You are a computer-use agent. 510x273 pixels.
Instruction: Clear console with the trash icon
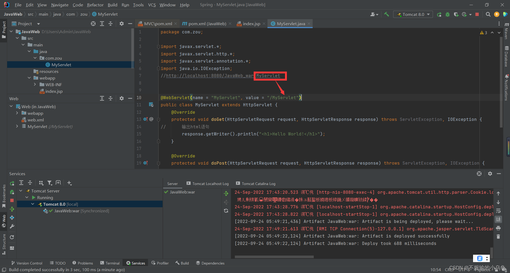pyautogui.click(x=498, y=237)
